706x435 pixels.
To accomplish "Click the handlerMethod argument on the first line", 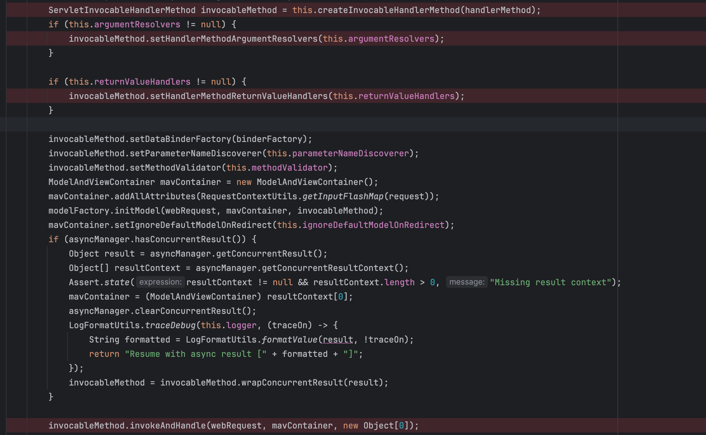I will 498,10.
